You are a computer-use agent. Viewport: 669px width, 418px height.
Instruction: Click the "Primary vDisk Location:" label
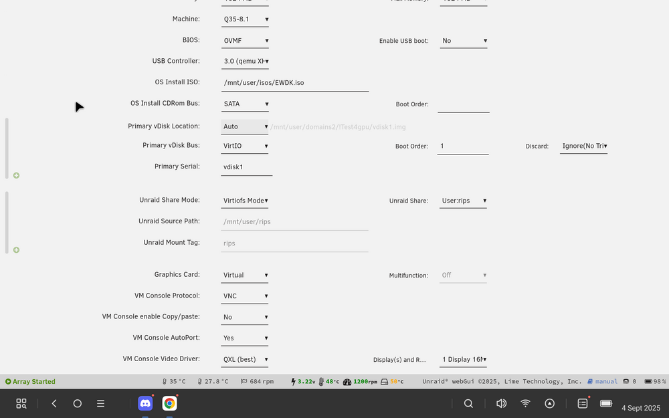164,126
